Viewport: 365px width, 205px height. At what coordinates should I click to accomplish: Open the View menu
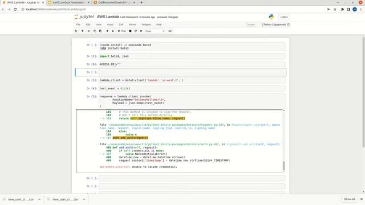pyautogui.click(x=99, y=24)
